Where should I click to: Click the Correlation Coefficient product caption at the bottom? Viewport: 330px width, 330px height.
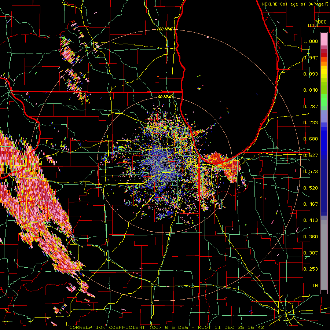click(x=167, y=327)
